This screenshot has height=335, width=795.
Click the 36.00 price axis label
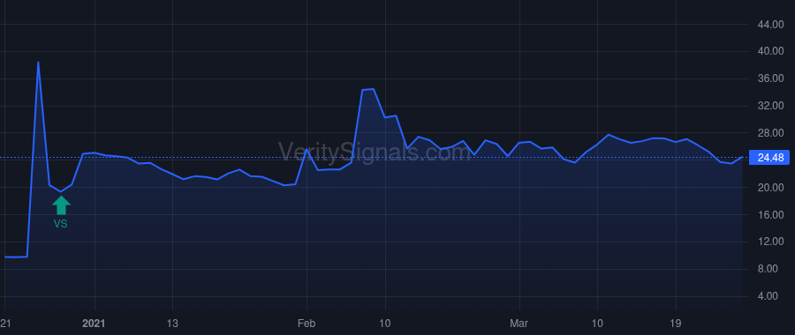(x=770, y=78)
